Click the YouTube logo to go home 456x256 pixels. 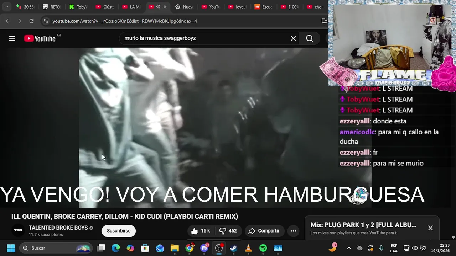pyautogui.click(x=40, y=38)
